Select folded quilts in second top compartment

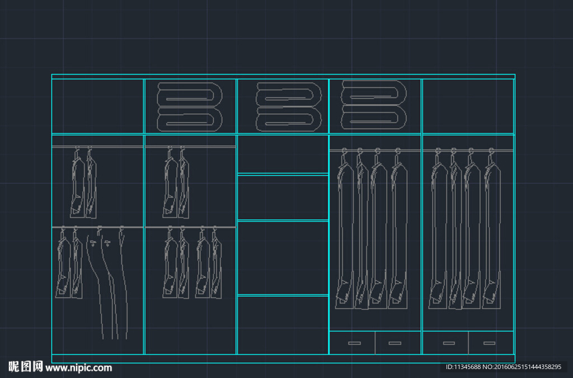click(190, 106)
